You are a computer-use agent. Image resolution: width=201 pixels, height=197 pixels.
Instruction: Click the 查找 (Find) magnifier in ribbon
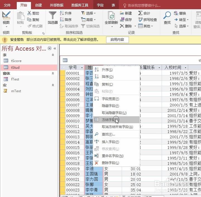coord(167,15)
